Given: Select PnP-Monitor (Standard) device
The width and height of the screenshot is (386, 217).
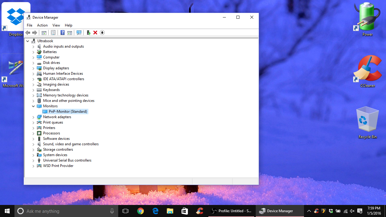Looking at the screenshot, I should pos(68,112).
